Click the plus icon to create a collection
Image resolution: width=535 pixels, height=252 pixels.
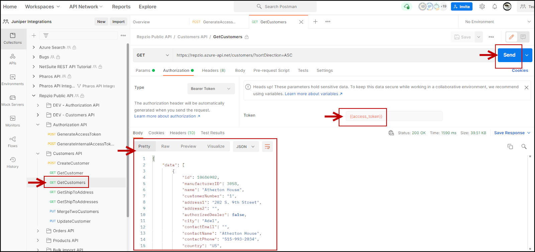[34, 35]
